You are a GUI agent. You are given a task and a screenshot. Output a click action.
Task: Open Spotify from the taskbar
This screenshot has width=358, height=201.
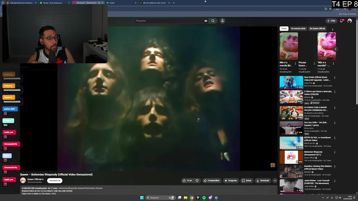[x=204, y=198]
